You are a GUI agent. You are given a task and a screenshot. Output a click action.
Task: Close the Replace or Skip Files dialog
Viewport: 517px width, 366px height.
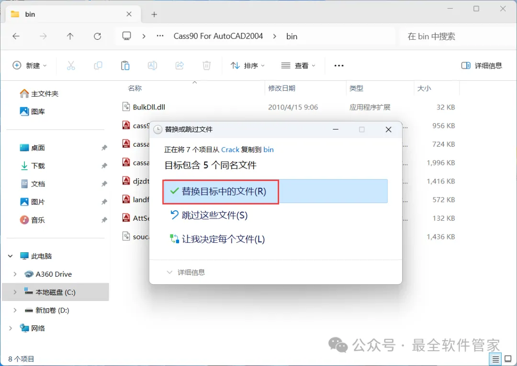click(x=388, y=129)
